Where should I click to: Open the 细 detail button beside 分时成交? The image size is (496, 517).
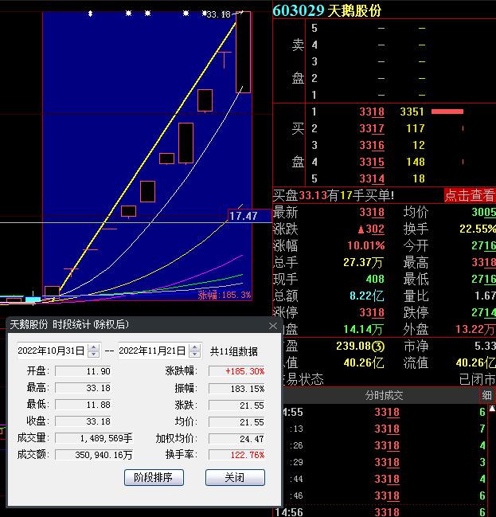pyautogui.click(x=486, y=395)
